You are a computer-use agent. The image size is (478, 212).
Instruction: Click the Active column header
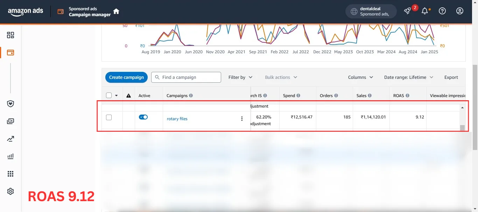144,96
